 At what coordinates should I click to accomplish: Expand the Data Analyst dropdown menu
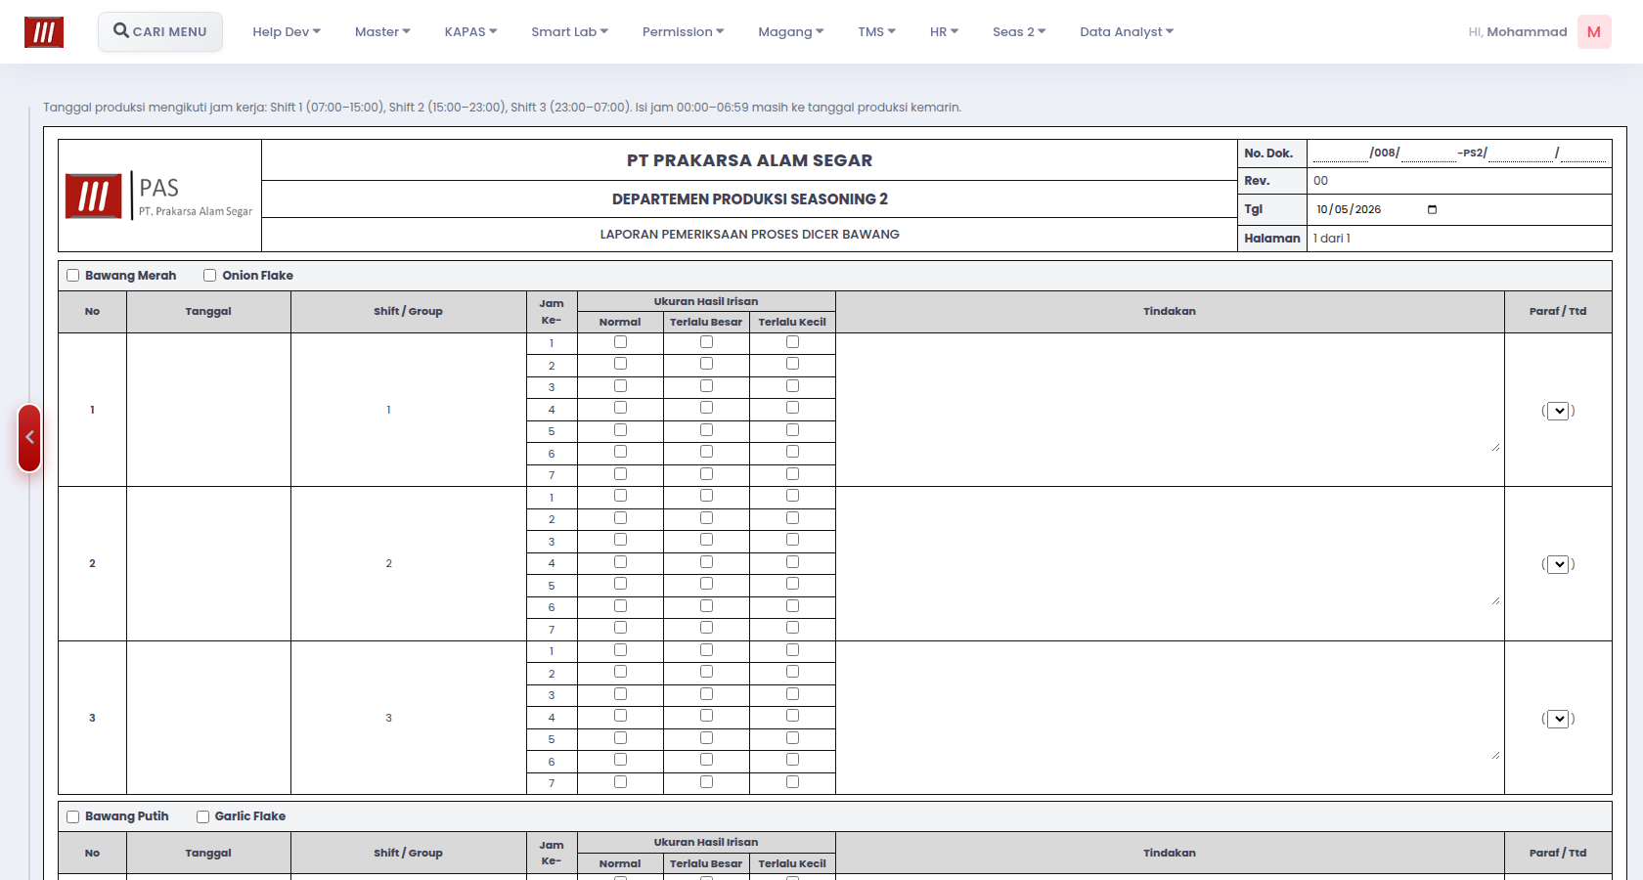pos(1127,32)
